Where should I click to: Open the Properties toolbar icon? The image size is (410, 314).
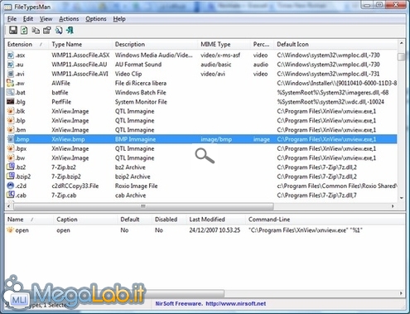click(x=47, y=30)
